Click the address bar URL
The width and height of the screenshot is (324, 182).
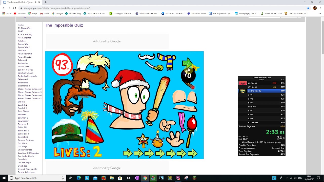[57, 8]
